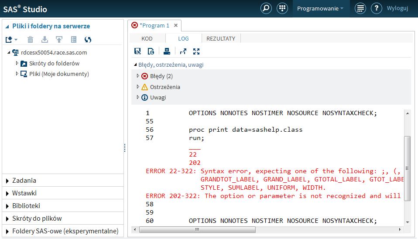Click the open in new tab arrow icon
The height and width of the screenshot is (239, 418).
pos(183,51)
